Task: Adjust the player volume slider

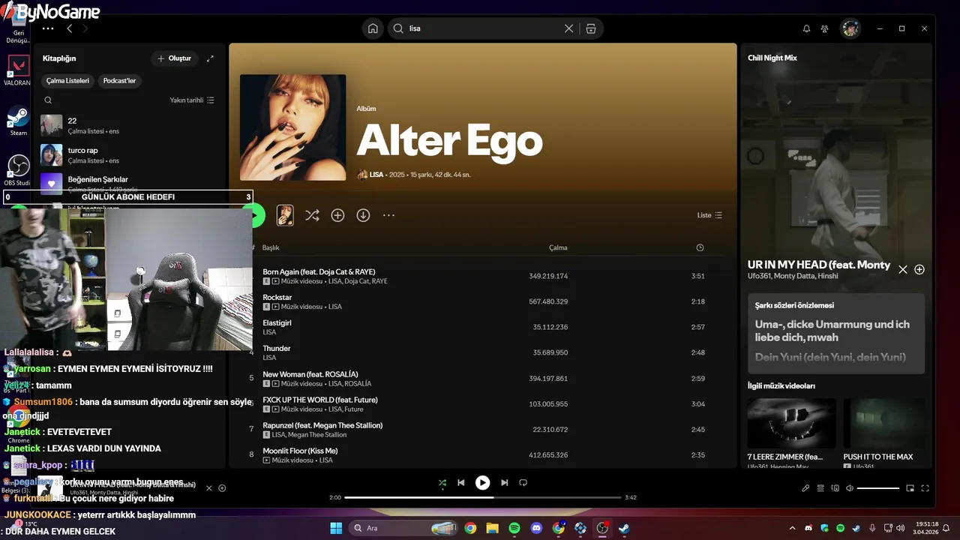Action: tap(878, 488)
